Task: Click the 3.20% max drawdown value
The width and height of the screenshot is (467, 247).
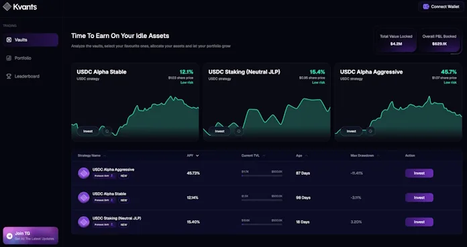Action: (x=356, y=222)
